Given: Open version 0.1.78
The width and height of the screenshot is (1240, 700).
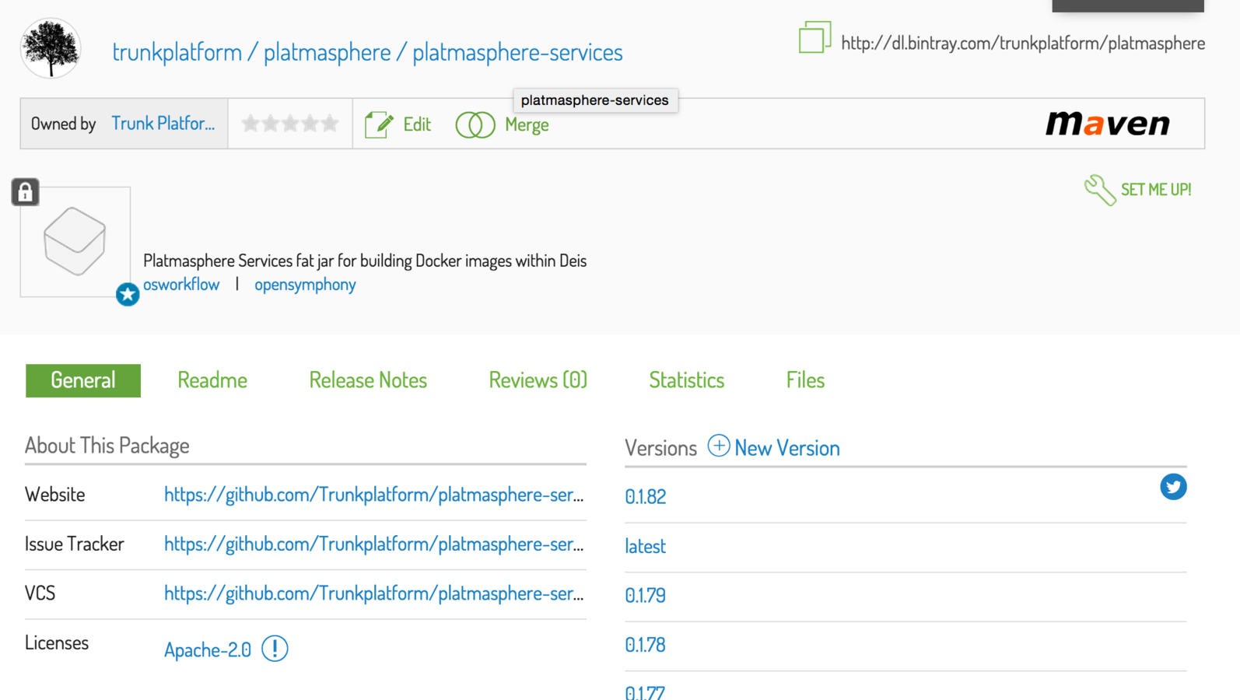Looking at the screenshot, I should click(646, 645).
